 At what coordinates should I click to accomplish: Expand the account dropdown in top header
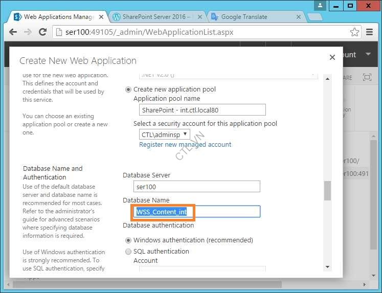click(368, 55)
